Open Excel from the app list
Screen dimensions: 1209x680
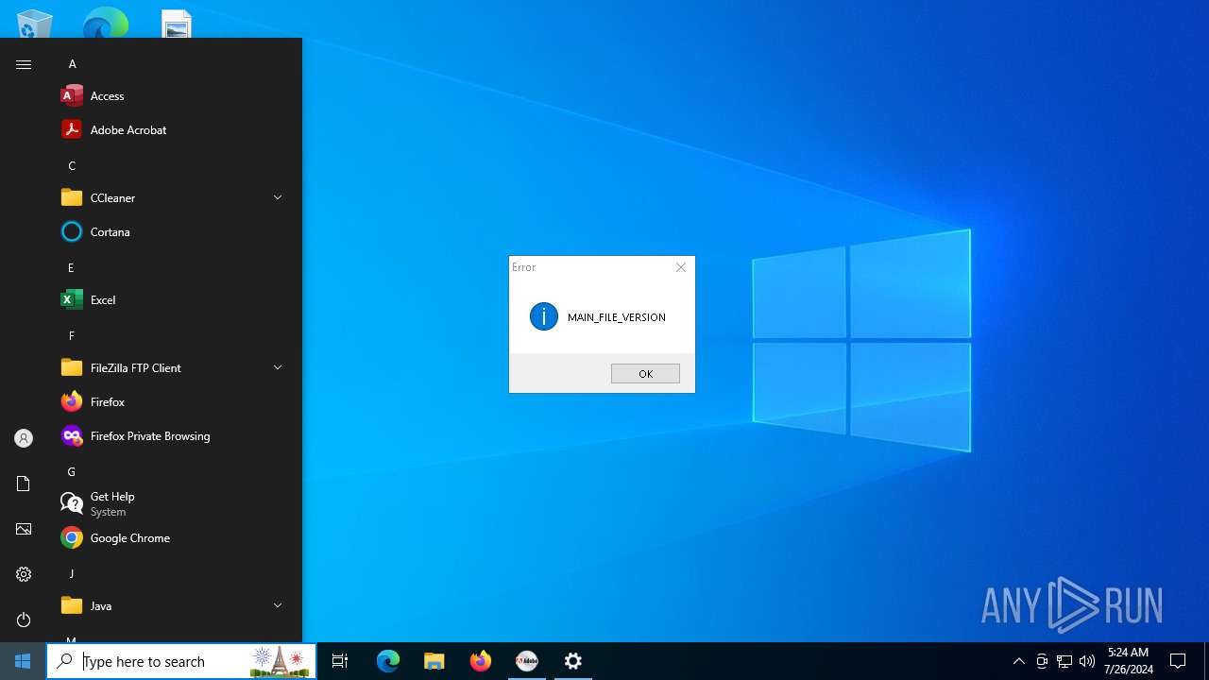(175, 299)
